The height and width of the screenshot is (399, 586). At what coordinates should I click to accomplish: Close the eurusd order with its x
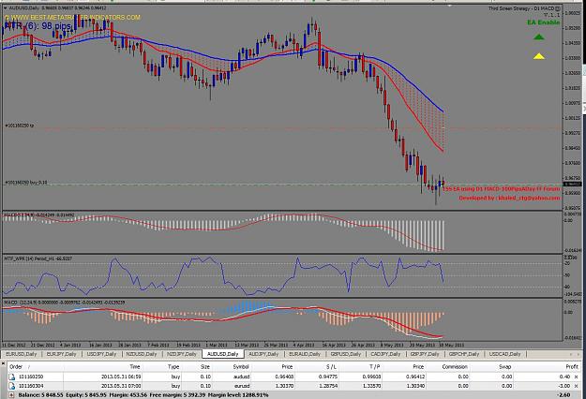[576, 386]
